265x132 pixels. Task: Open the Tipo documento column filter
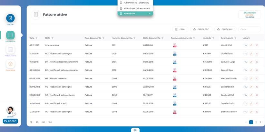coord(103,38)
